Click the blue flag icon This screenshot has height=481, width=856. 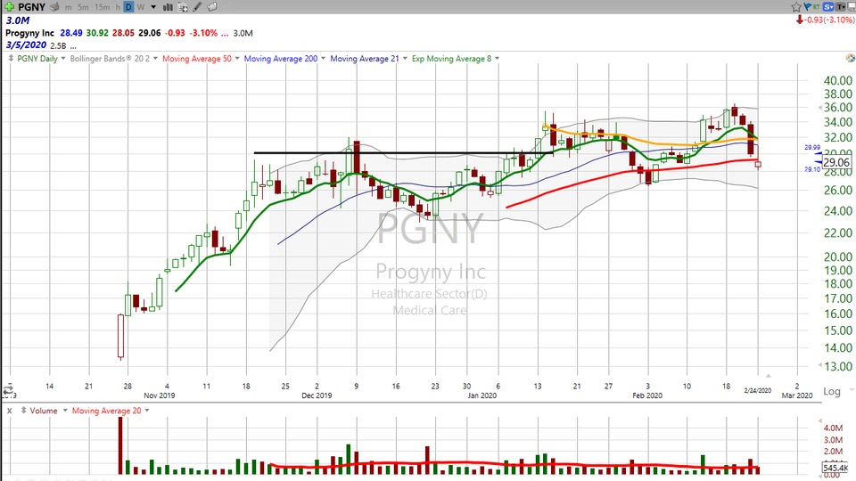tap(807, 7)
